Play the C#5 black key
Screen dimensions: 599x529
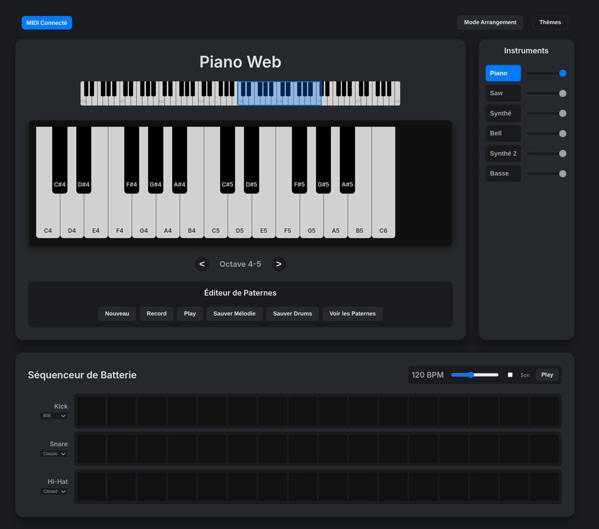tap(228, 160)
